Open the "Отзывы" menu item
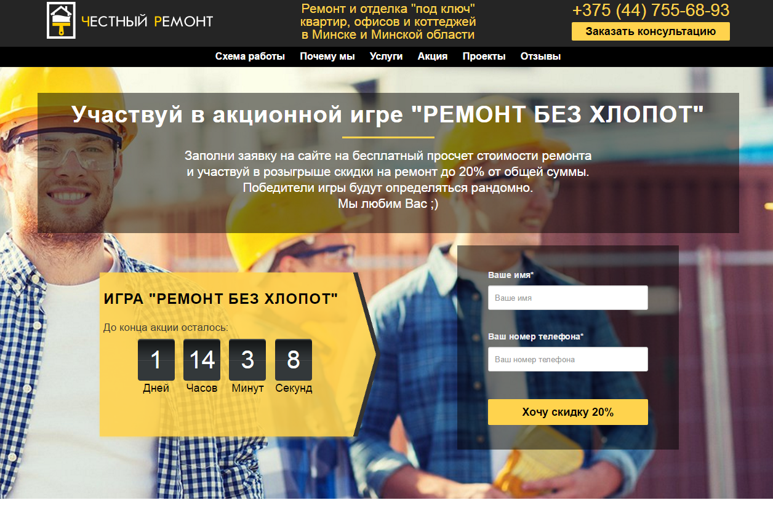This screenshot has height=524, width=773. pyautogui.click(x=540, y=57)
